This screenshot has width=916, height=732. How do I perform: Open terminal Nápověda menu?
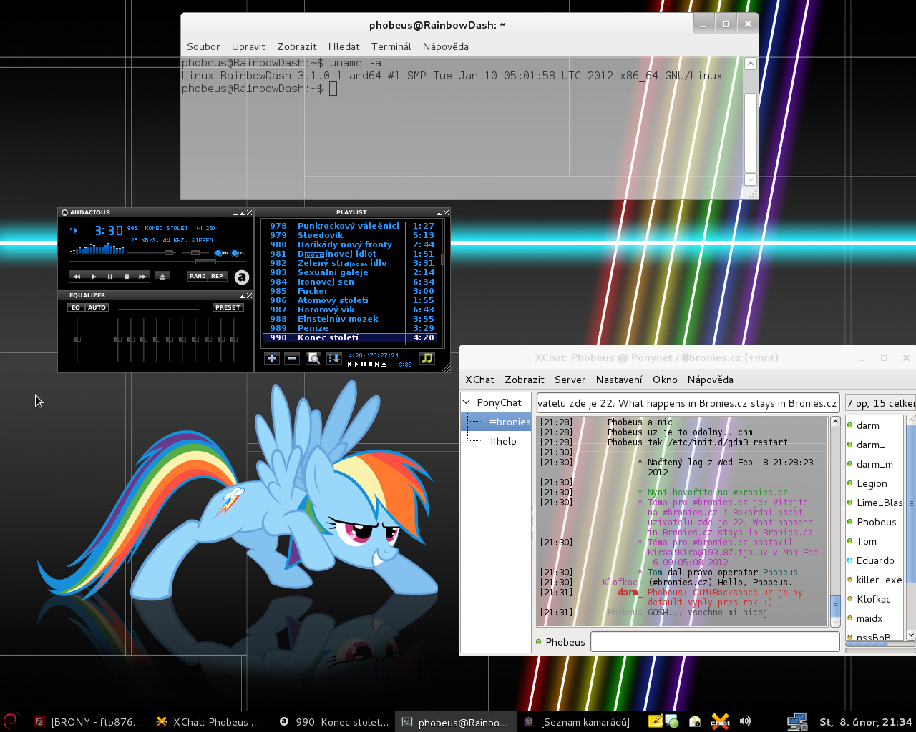coord(446,46)
